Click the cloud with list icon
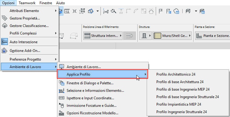The width and height of the screenshot is (230, 117). tap(176, 11)
